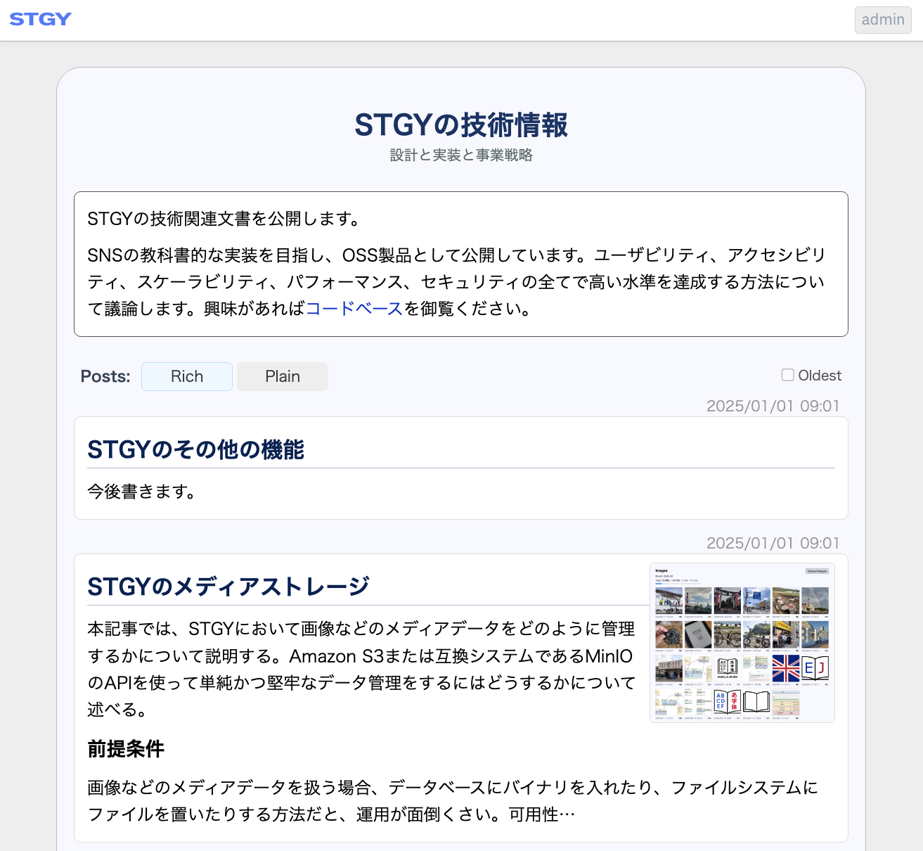Screen dimensions: 923x851
Task: Click the 設計と実装と事業戦略 subtitle
Action: click(x=461, y=155)
